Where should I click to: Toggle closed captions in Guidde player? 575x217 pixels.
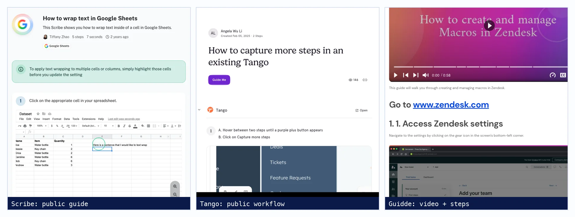(563, 75)
